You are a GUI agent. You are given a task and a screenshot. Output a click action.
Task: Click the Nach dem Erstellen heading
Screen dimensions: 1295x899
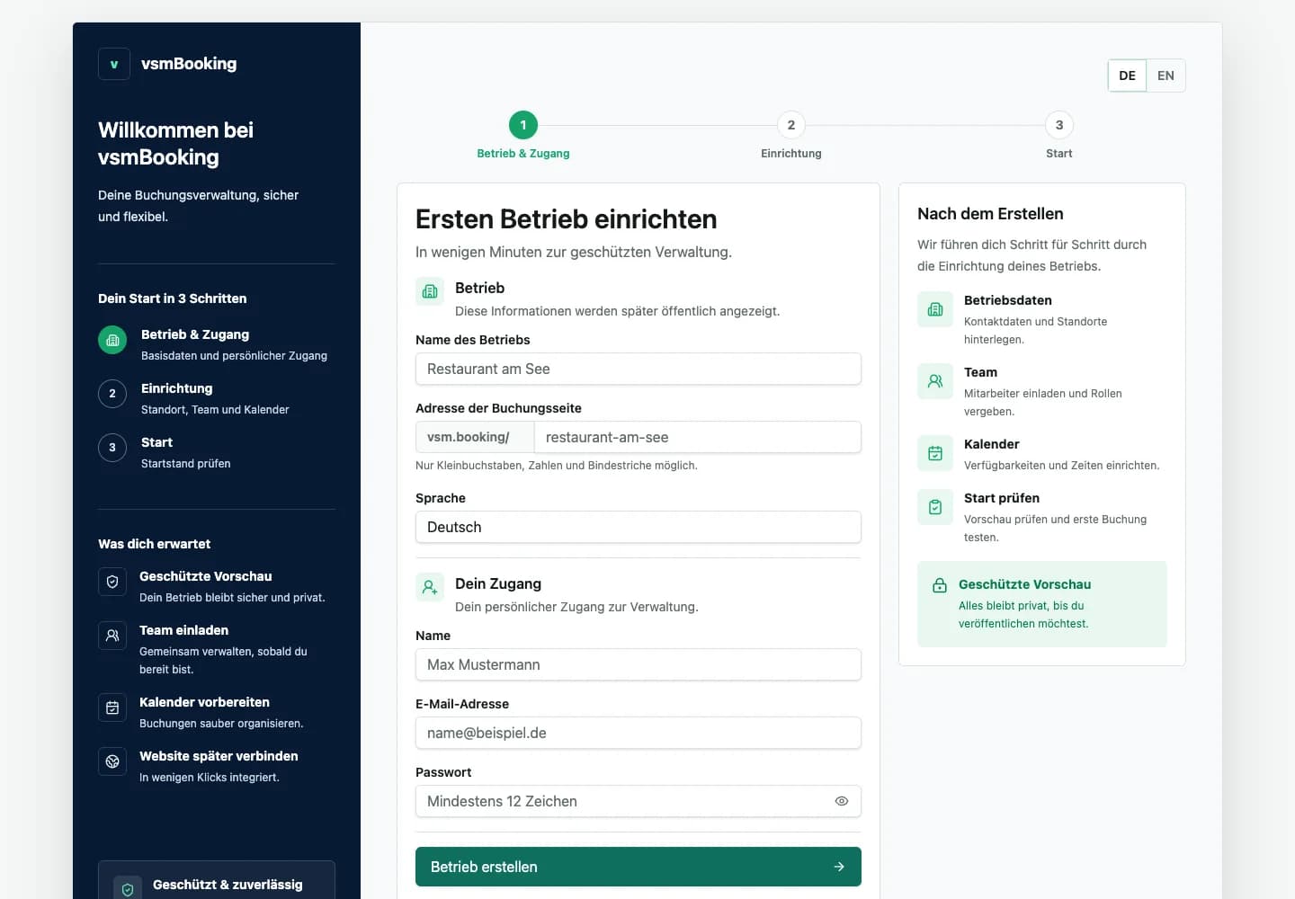click(x=990, y=214)
